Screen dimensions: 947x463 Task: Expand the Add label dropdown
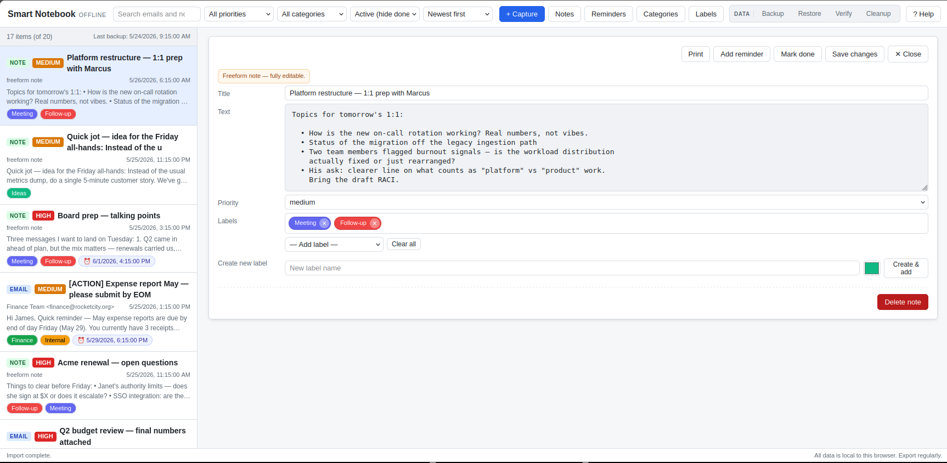coord(334,244)
